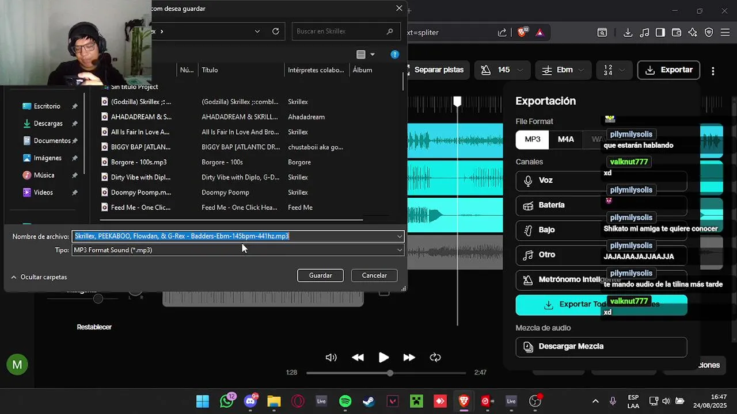This screenshot has width=737, height=414.
Task: Open the 145 BPM tempo dropdown
Action: 503,70
